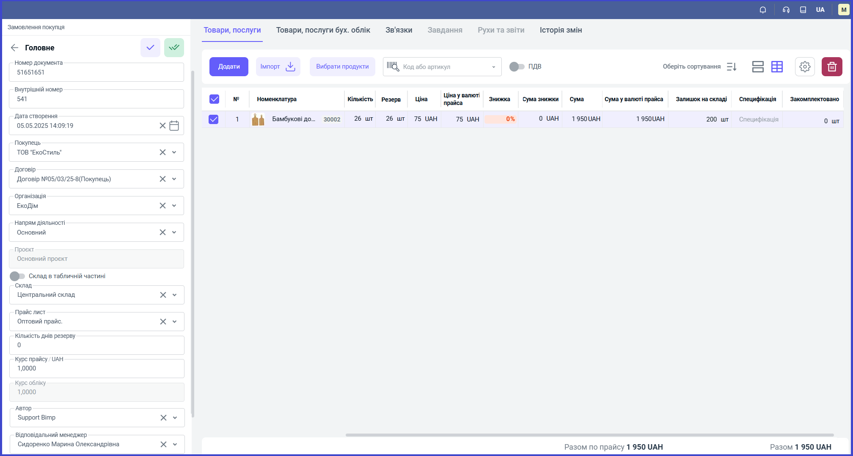The image size is (853, 456).
Task: Expand Покупець dropdown
Action: 174,152
